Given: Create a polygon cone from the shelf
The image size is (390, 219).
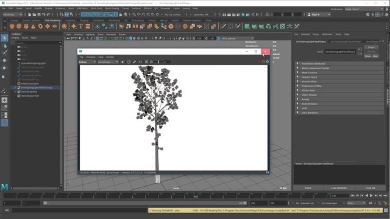Looking at the screenshot, I should point(33,26).
